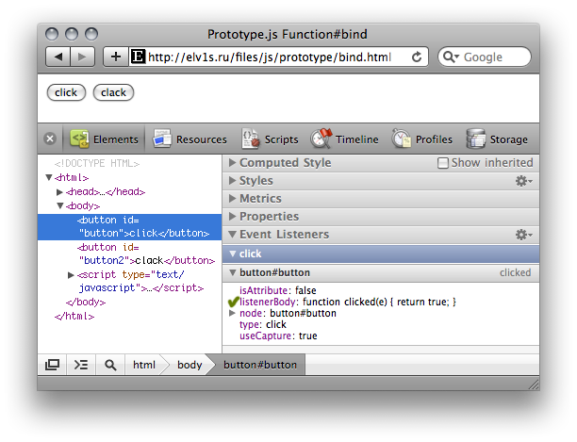
Task: Collapse the button#button listener entry
Action: click(232, 272)
